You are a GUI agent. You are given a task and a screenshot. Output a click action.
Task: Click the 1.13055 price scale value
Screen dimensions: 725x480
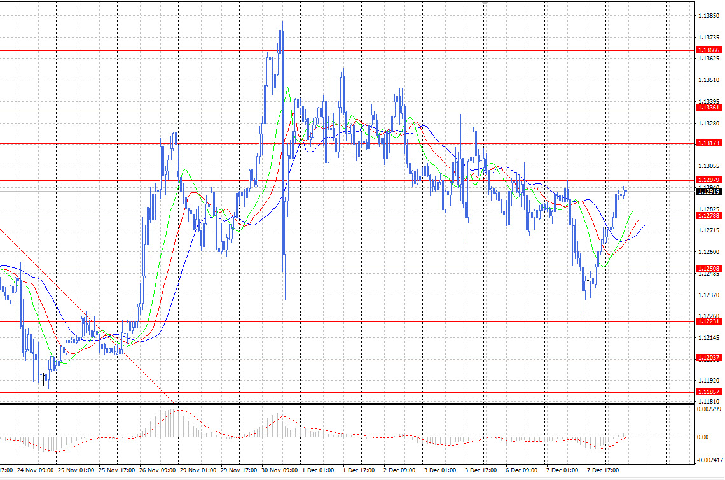tap(708, 166)
